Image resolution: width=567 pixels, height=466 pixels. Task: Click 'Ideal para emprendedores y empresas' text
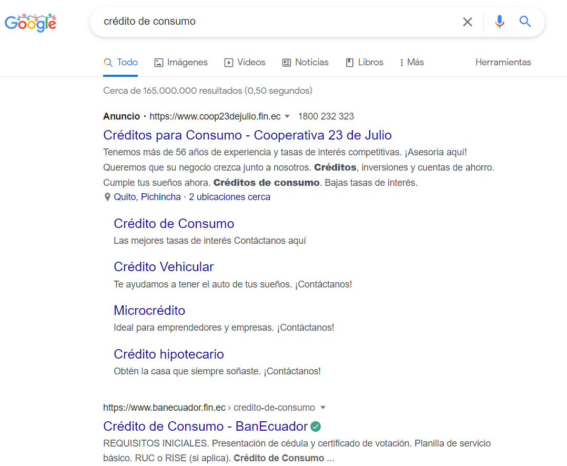(194, 328)
